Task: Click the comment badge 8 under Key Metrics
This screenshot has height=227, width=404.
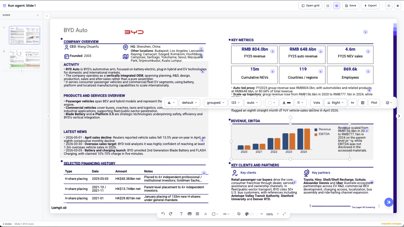Action: [369, 90]
